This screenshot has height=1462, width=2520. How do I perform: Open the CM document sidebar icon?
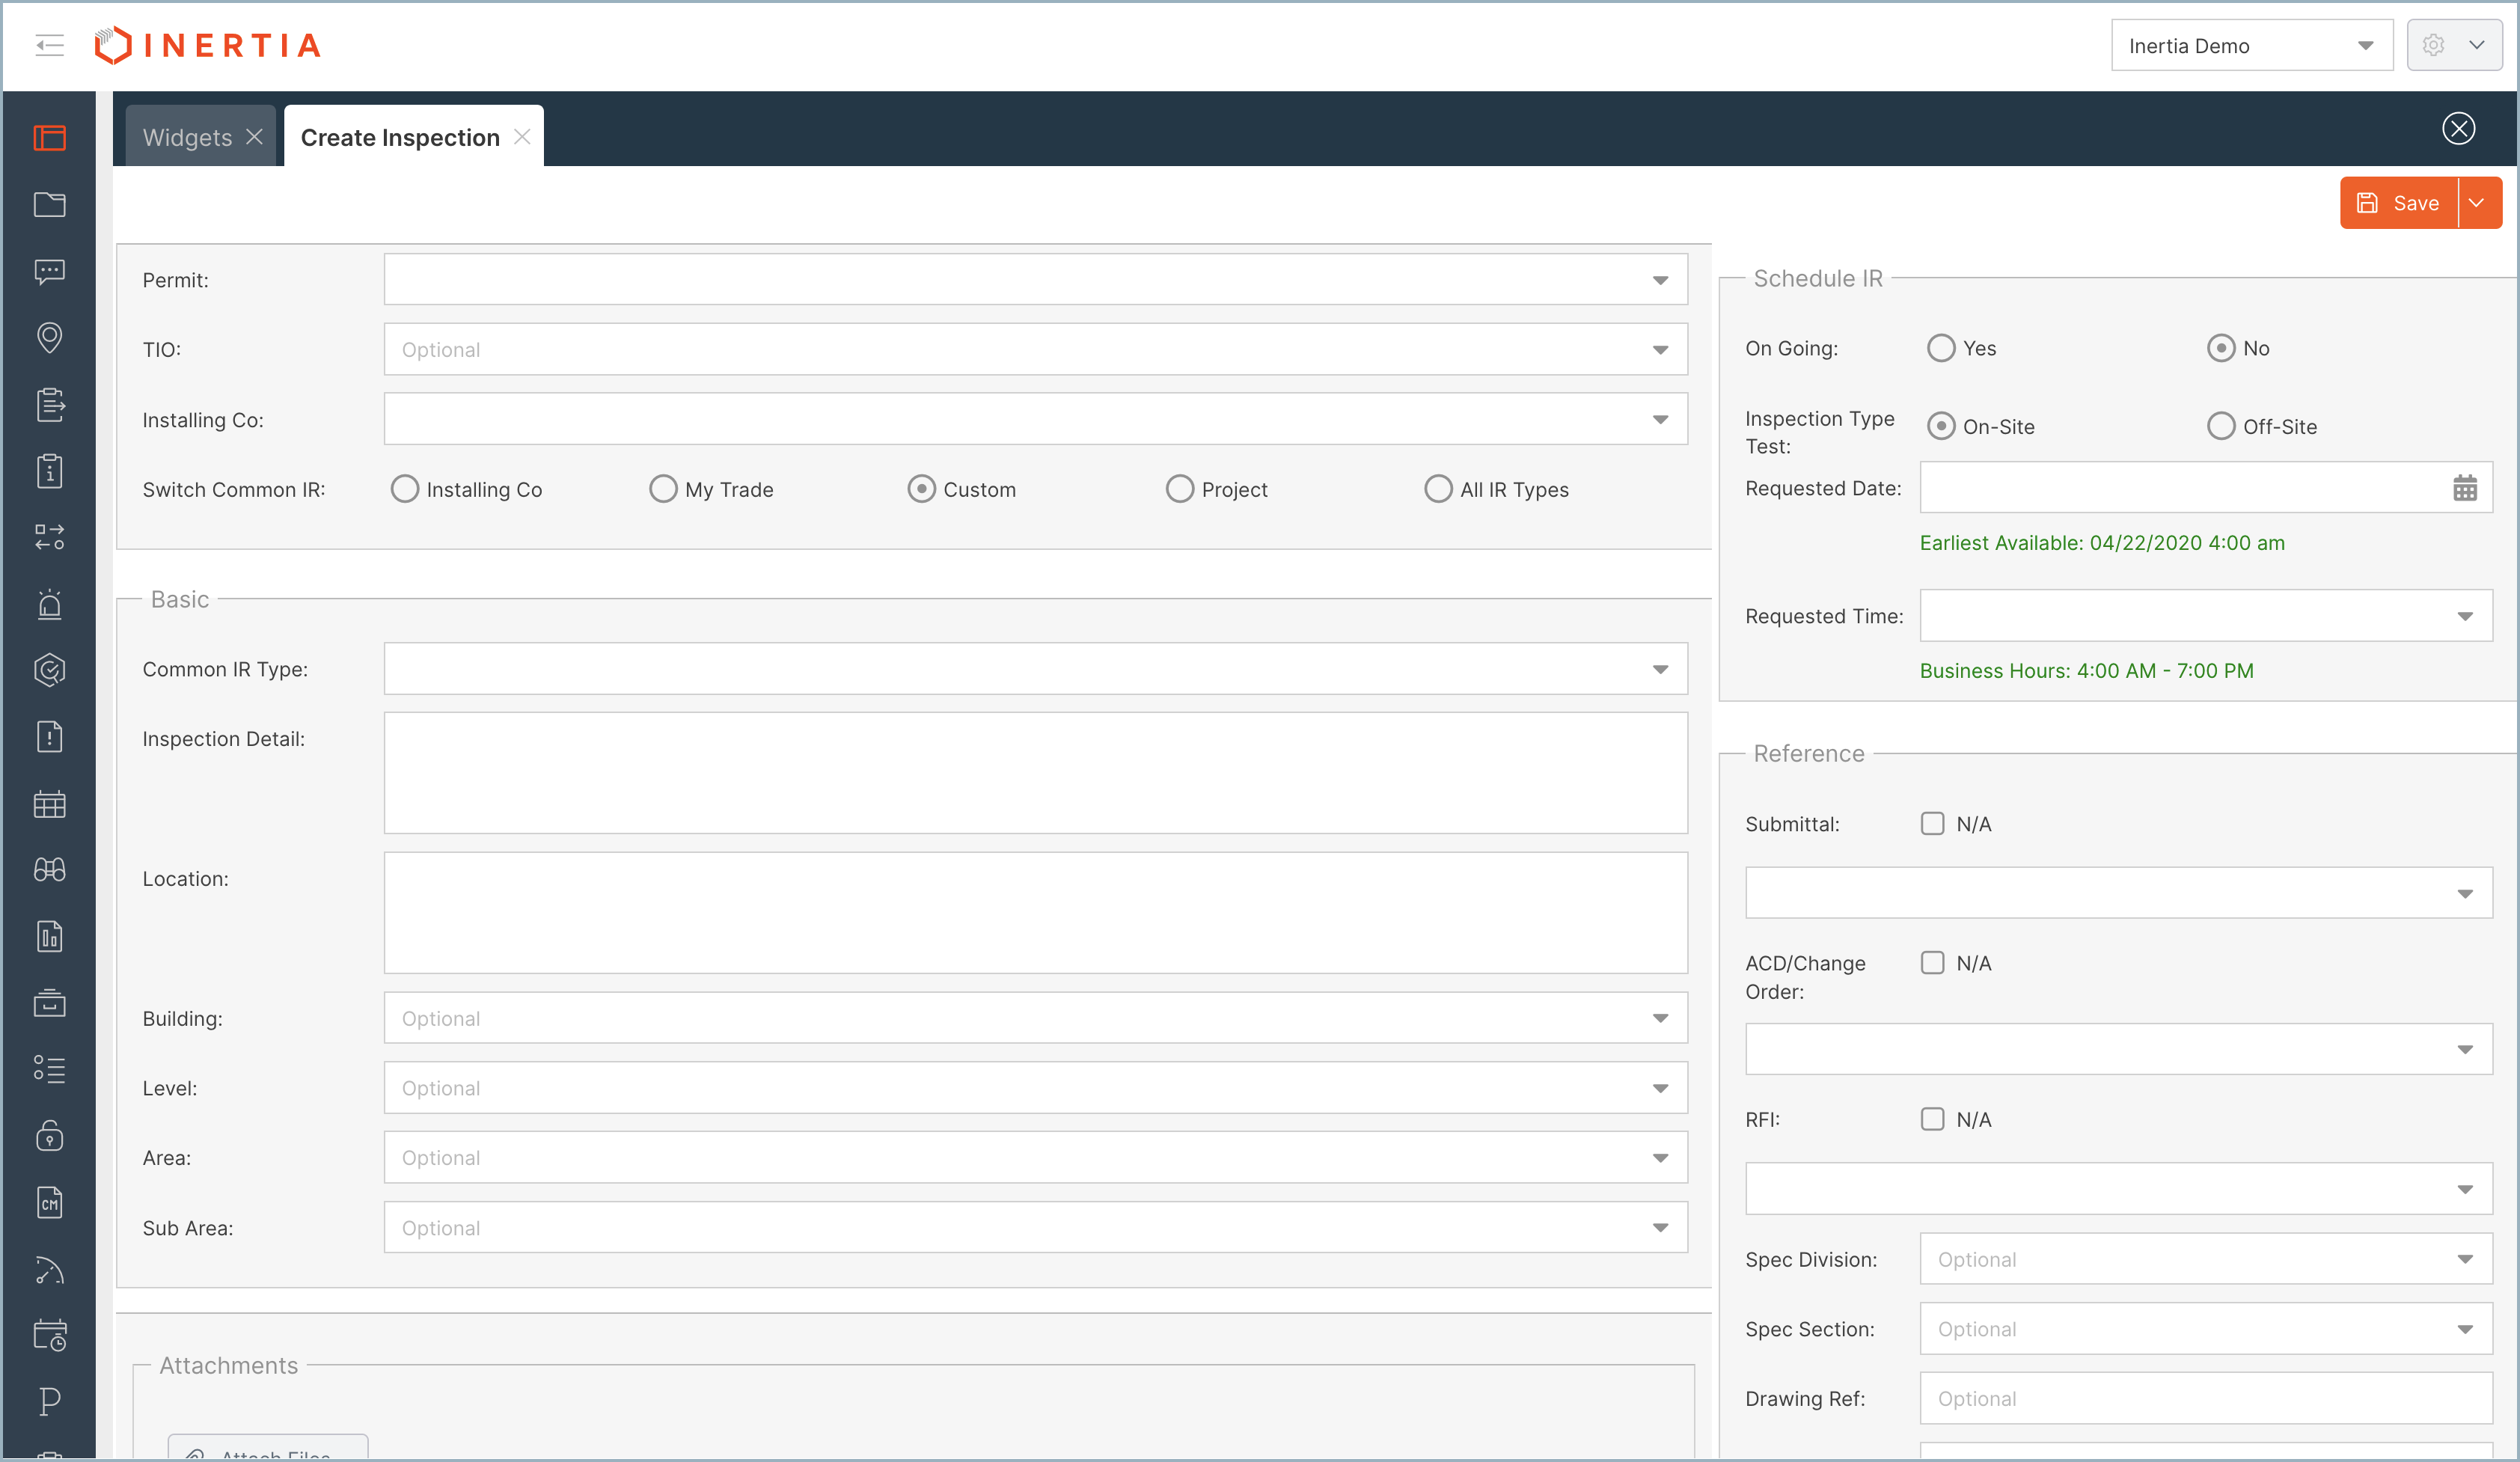[x=49, y=1202]
